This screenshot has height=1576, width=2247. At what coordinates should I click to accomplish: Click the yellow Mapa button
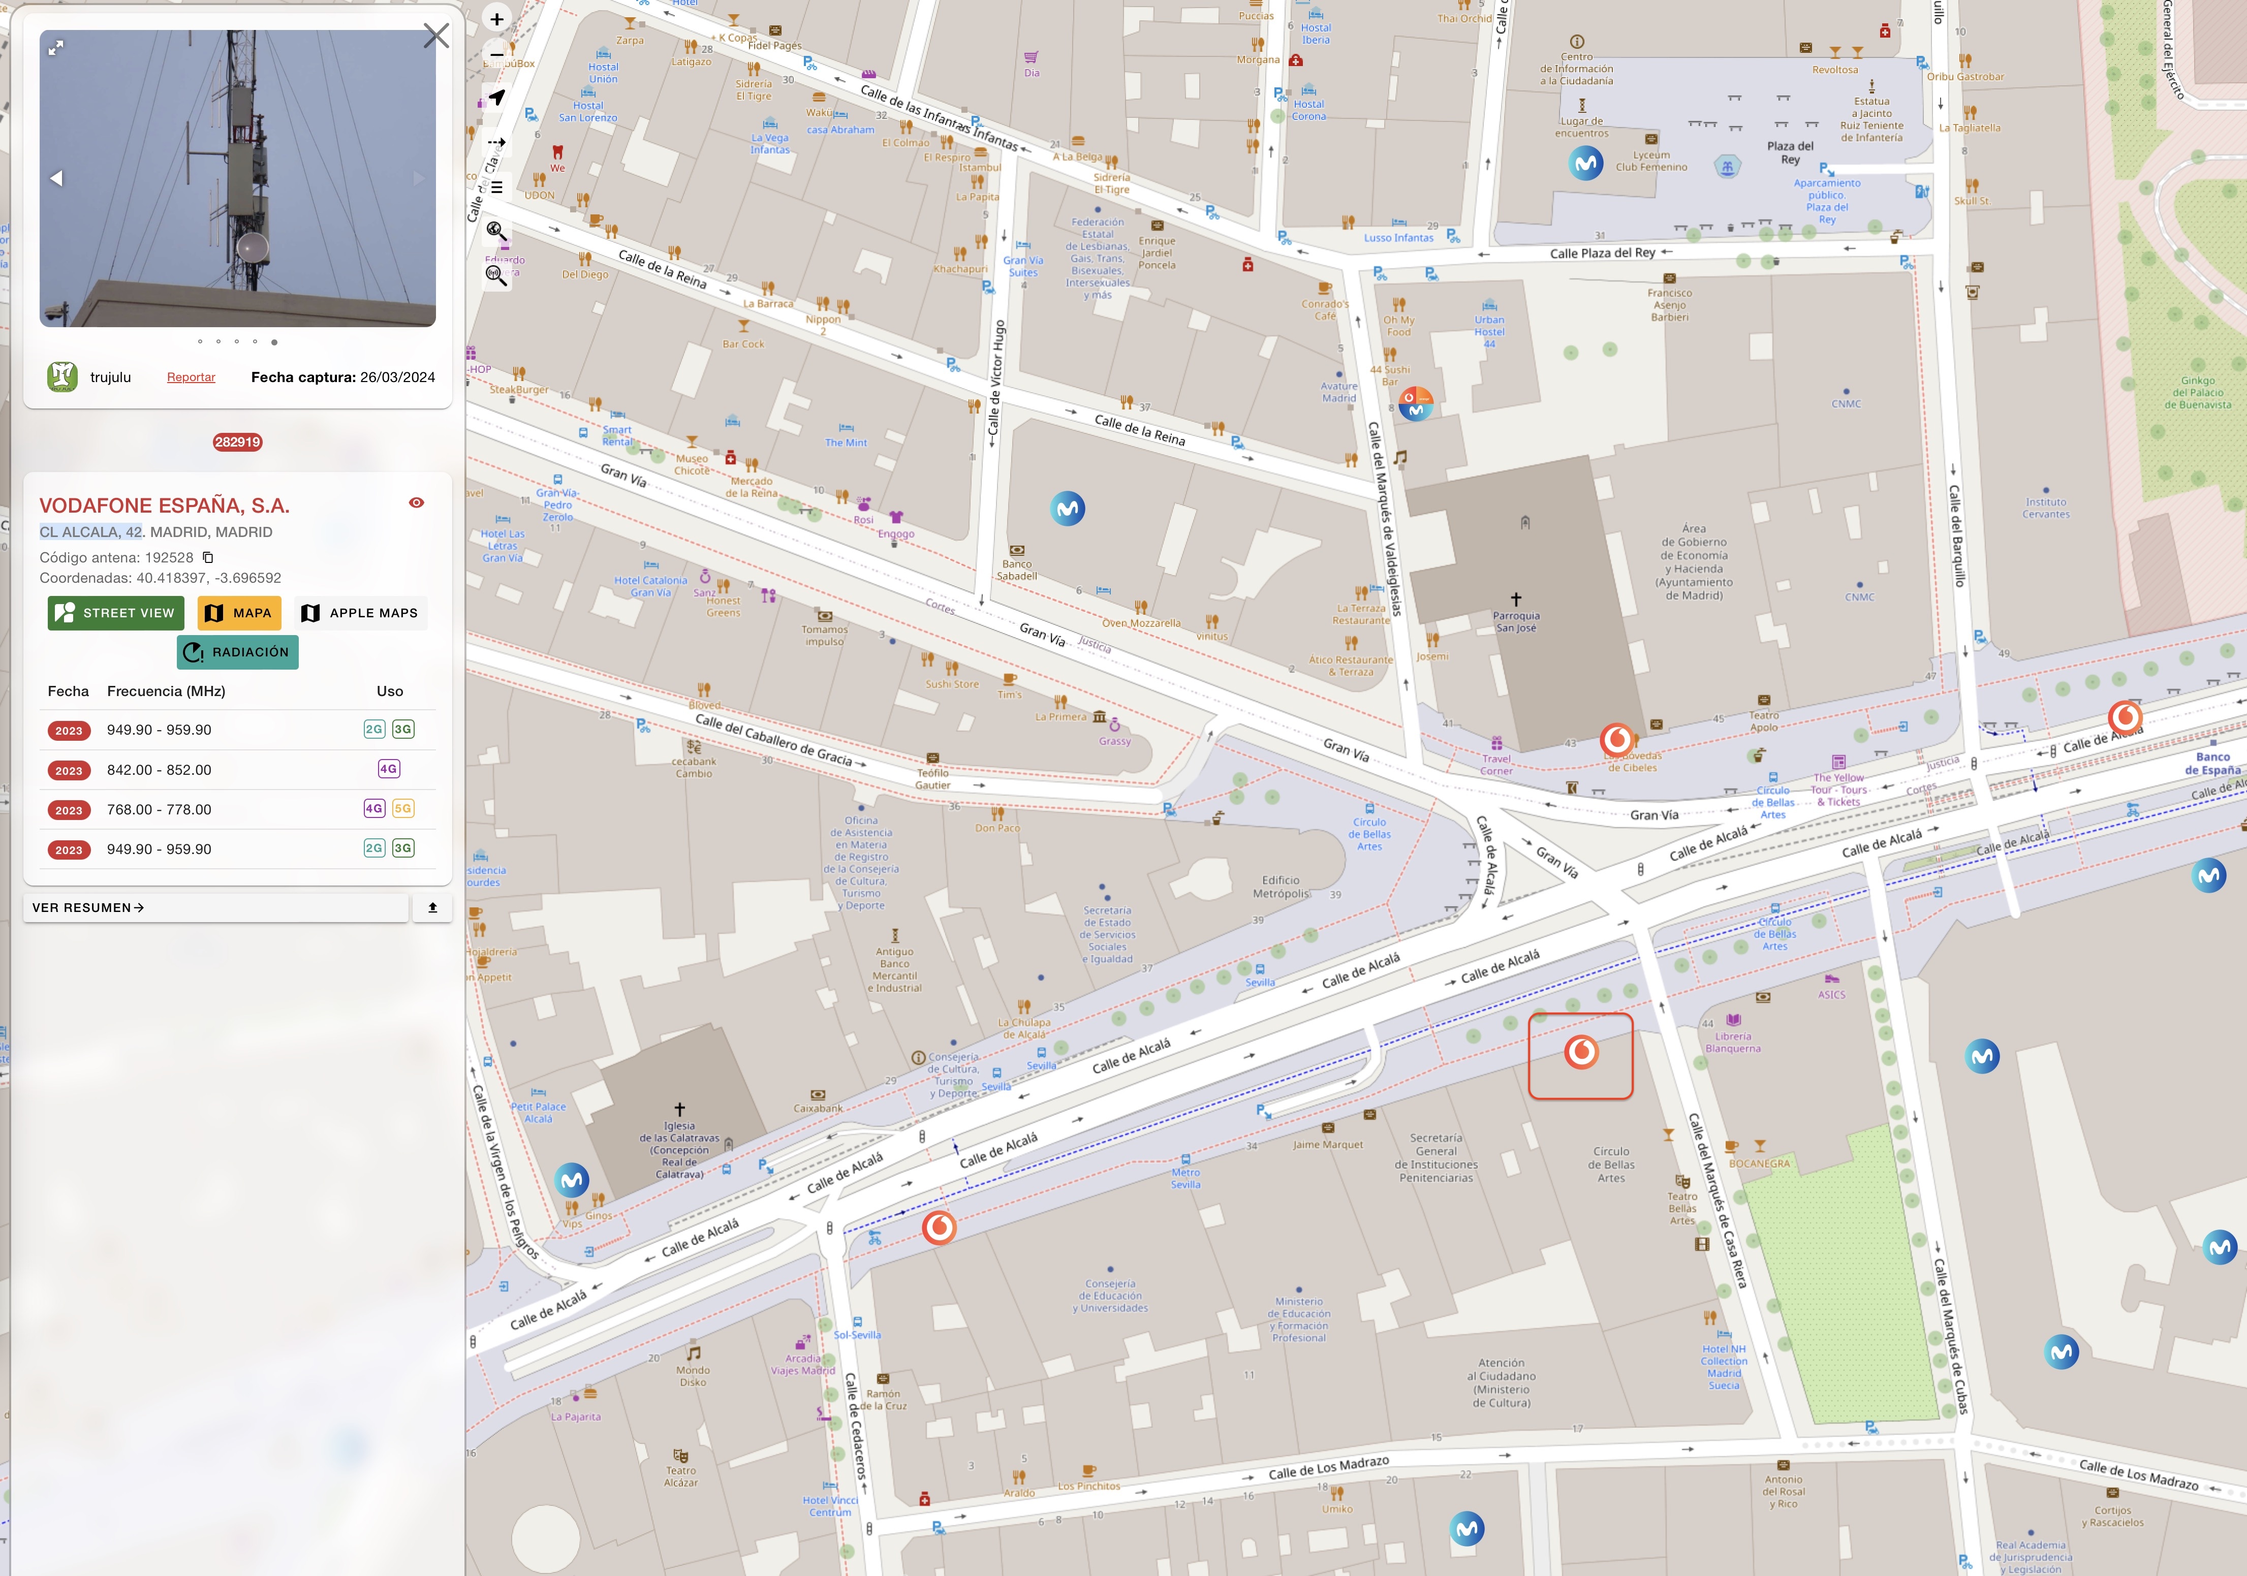tap(240, 613)
